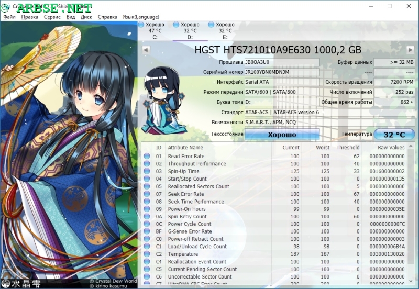Image resolution: width=419 pixels, height=289 pixels.
Task: Click the buffer size field >= 32 MB
Action: pos(394,62)
